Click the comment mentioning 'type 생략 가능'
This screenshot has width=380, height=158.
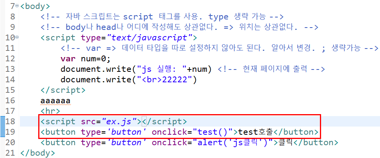click(162, 17)
